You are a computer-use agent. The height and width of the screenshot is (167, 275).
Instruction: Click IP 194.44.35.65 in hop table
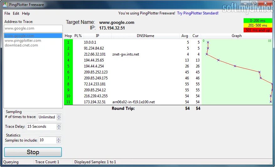pos(94,60)
